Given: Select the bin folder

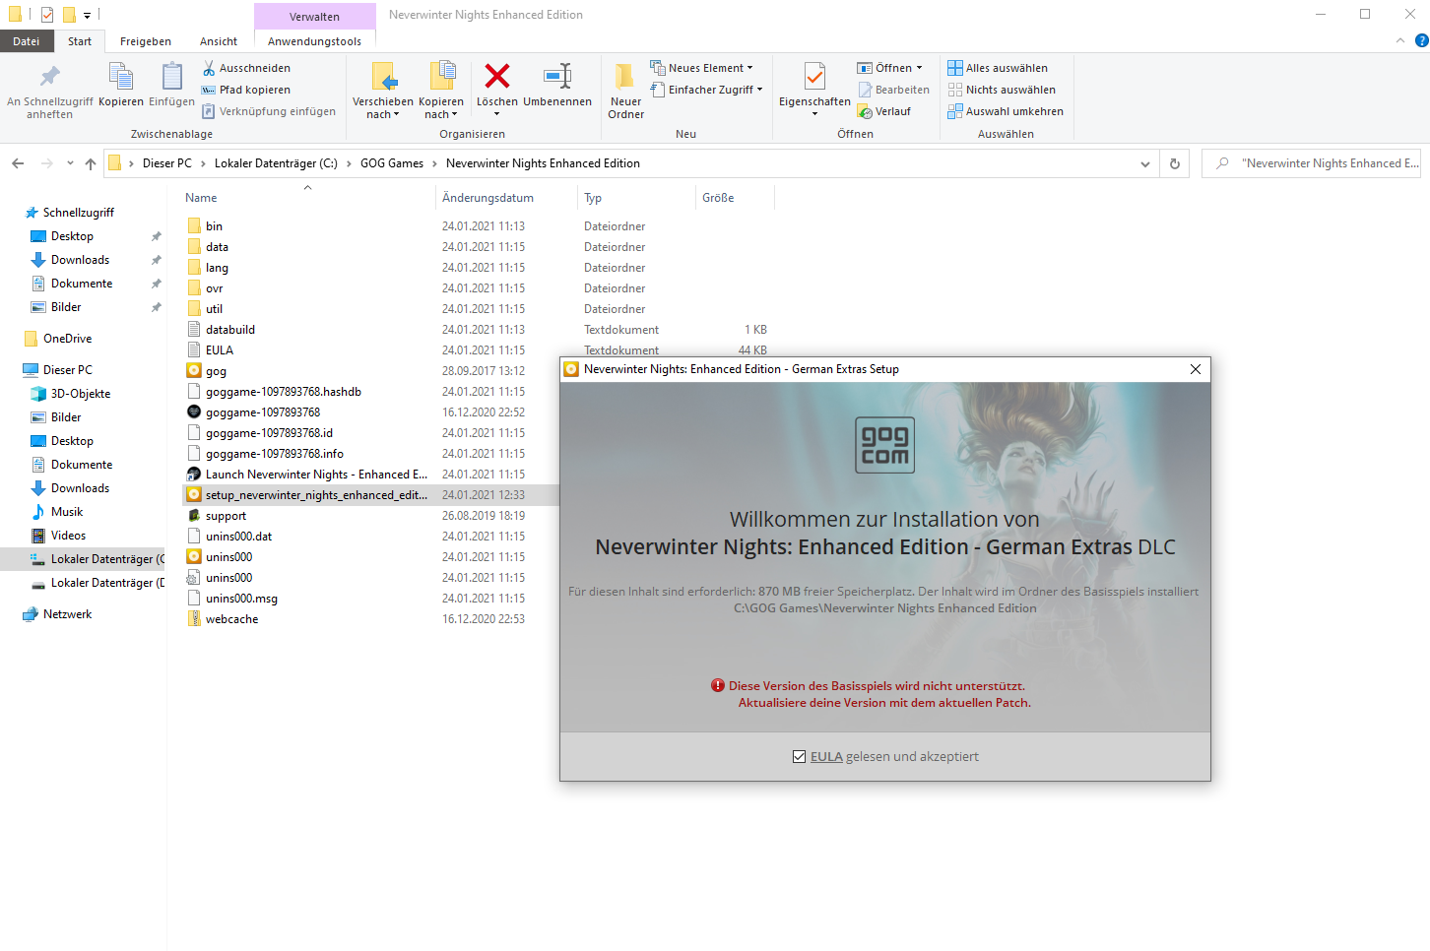Looking at the screenshot, I should click(x=205, y=226).
